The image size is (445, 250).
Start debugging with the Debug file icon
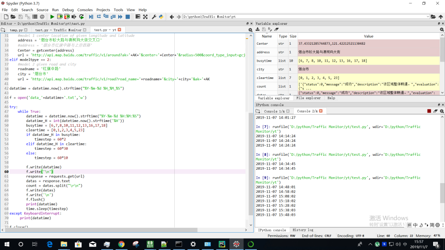(91, 17)
